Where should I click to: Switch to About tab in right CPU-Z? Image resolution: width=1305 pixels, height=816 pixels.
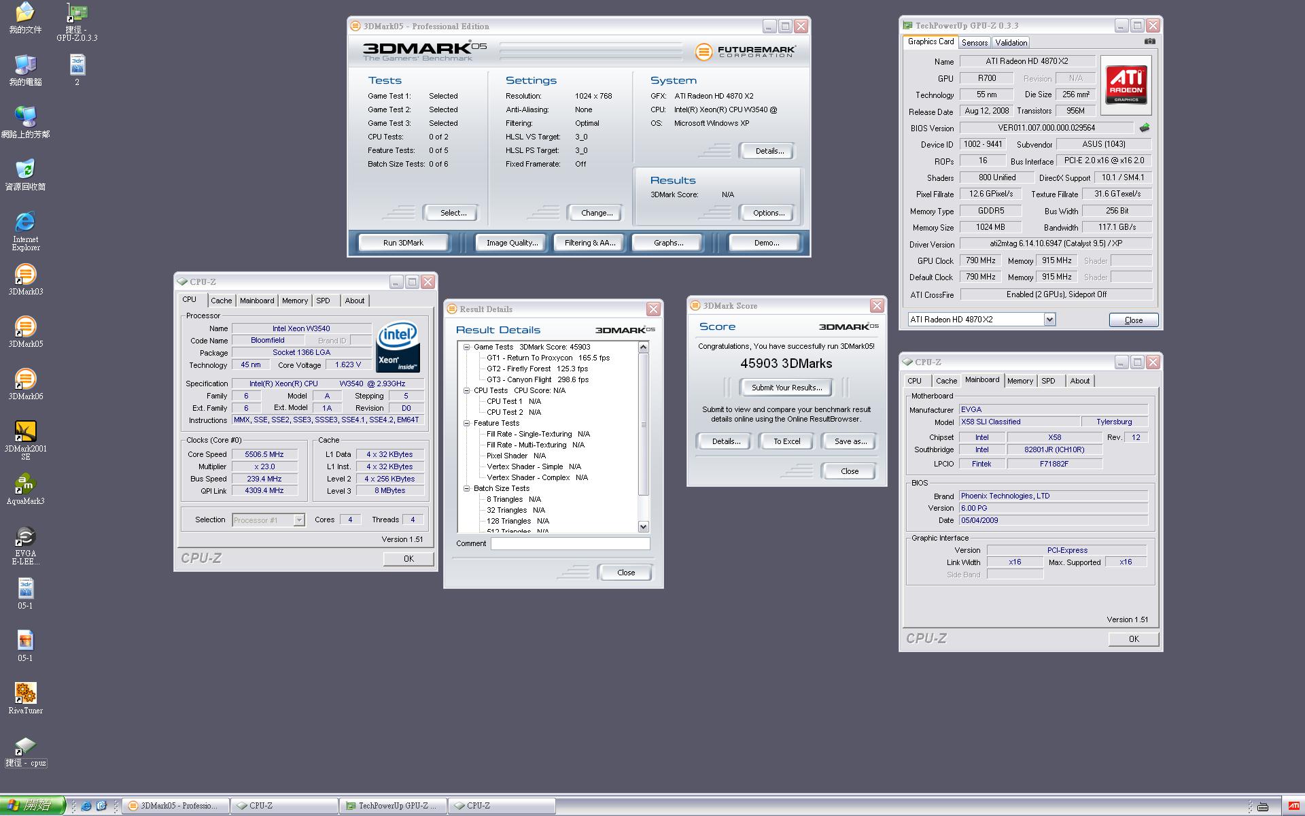pos(1080,381)
